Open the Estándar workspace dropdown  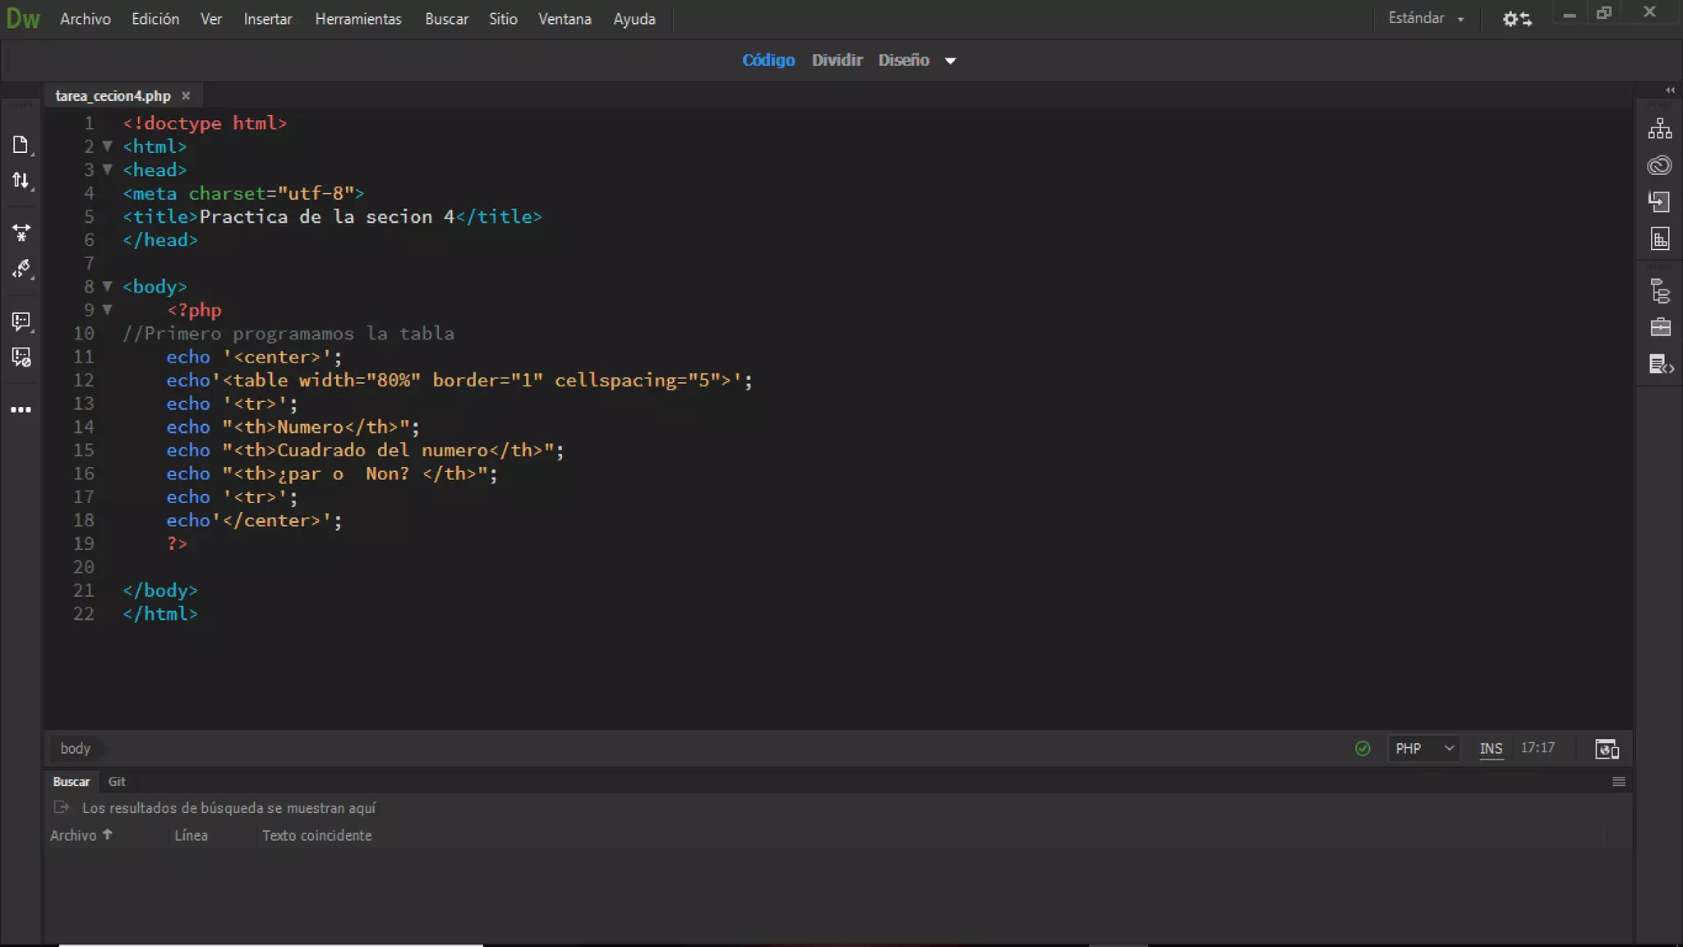pyautogui.click(x=1426, y=18)
